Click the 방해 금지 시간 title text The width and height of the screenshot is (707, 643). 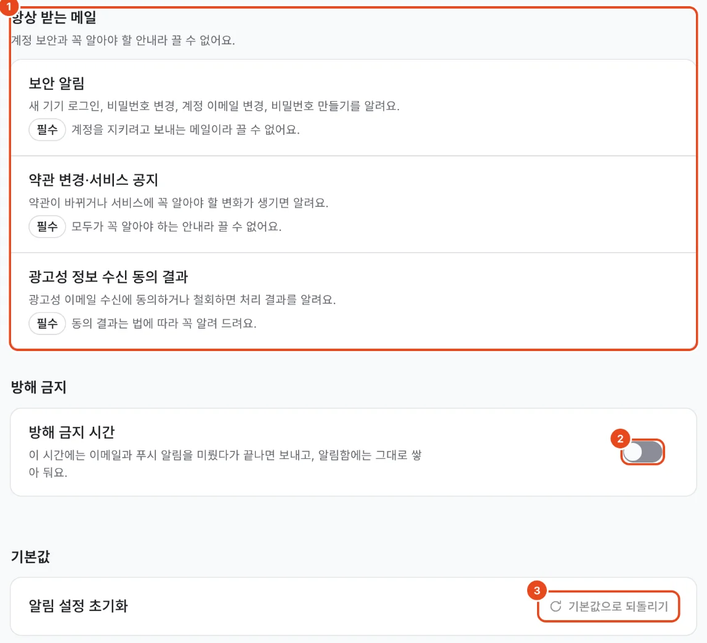pos(71,432)
